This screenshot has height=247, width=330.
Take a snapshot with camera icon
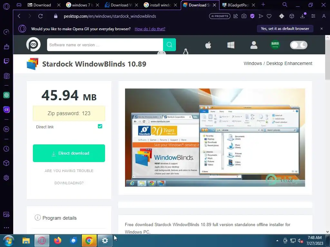[x=244, y=16]
